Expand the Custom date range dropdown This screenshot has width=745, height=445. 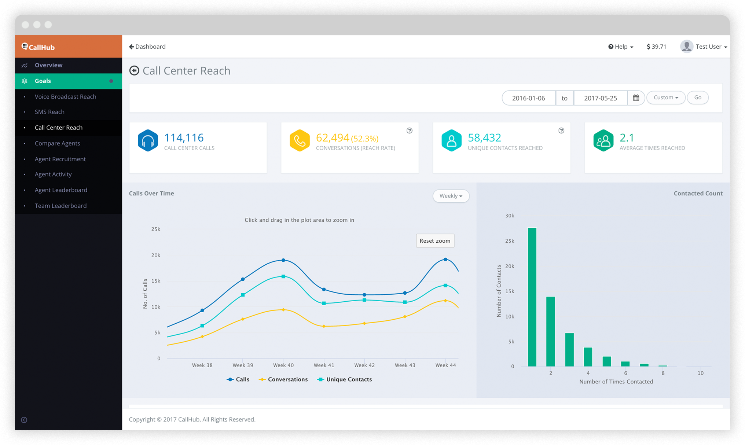click(x=665, y=98)
